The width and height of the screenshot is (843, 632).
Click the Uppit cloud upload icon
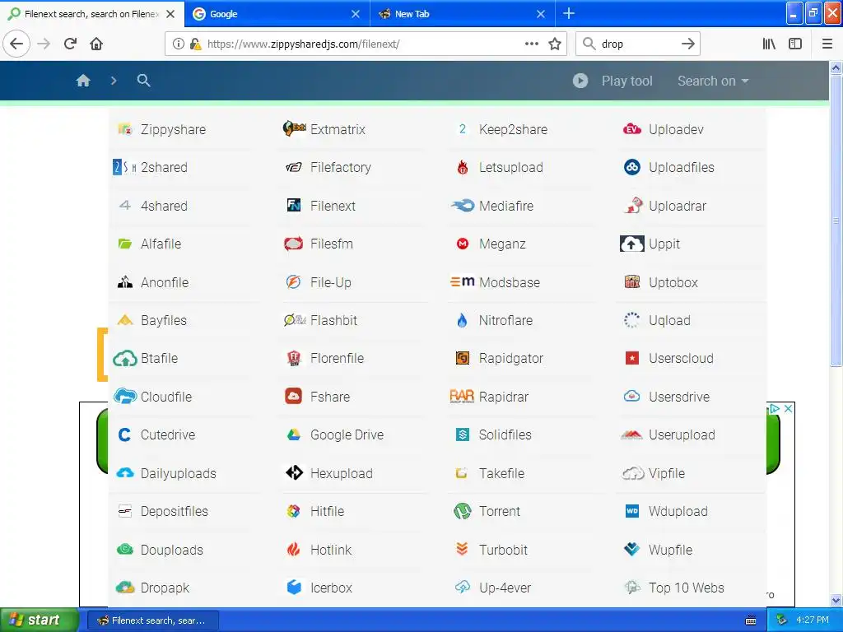click(631, 244)
